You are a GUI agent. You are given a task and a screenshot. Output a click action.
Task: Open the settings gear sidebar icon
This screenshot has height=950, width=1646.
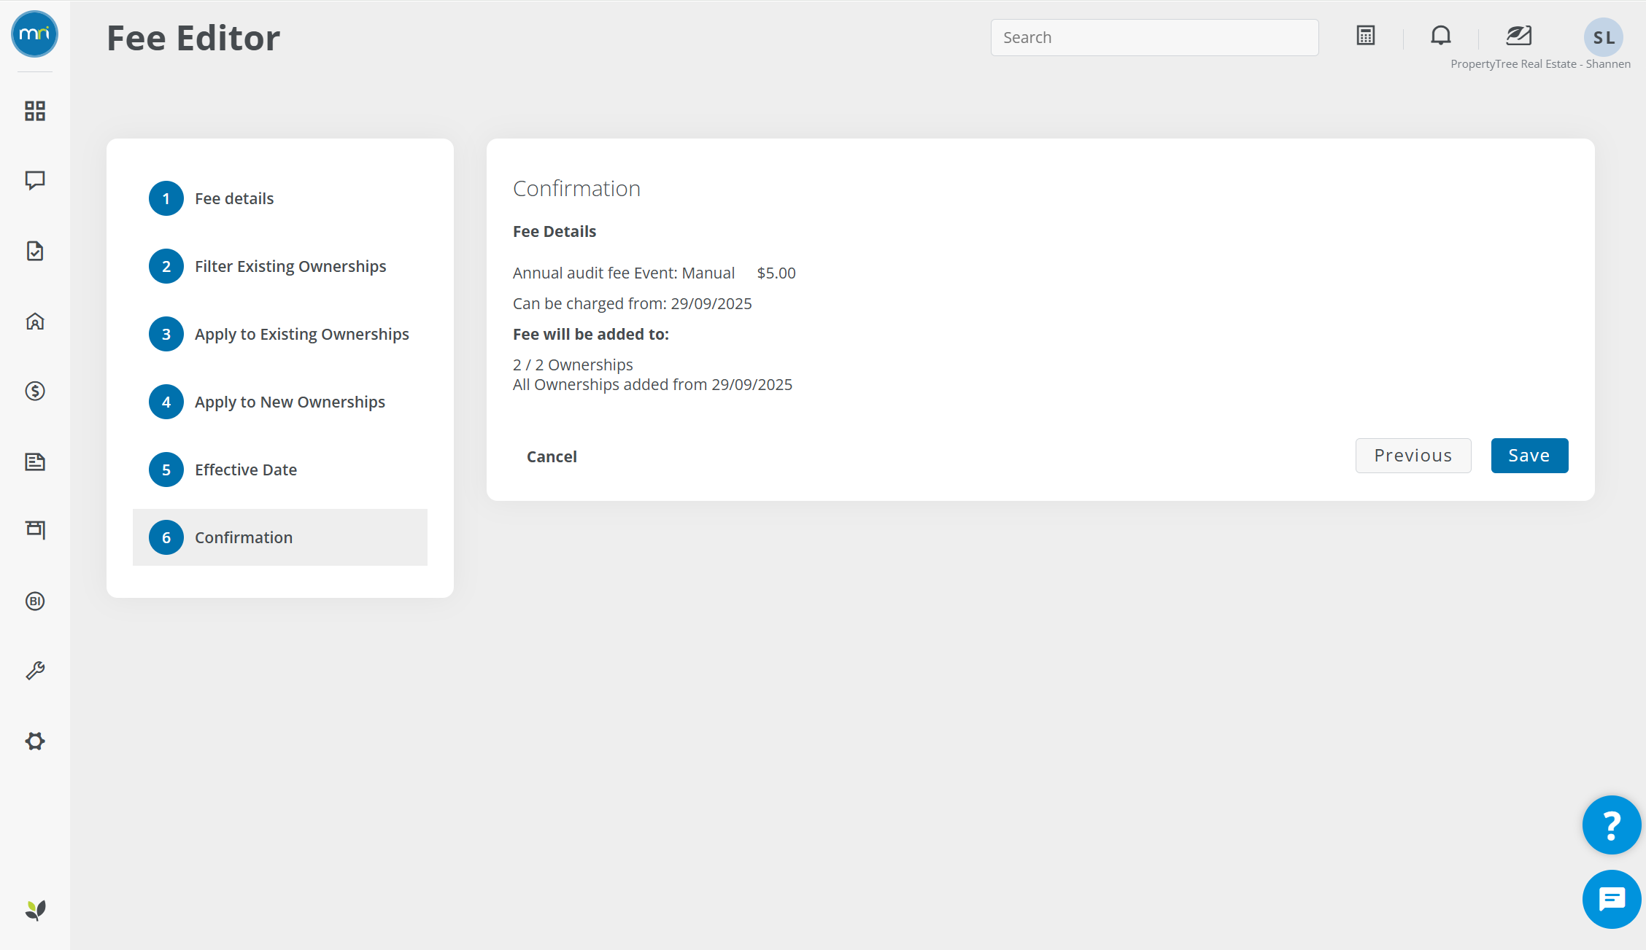[35, 741]
